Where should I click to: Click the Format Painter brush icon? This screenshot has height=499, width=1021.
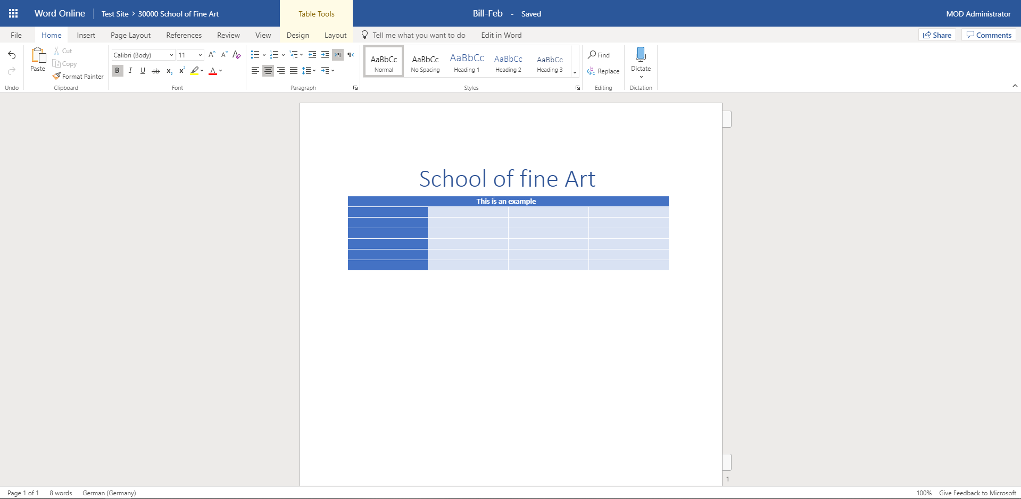coord(56,76)
